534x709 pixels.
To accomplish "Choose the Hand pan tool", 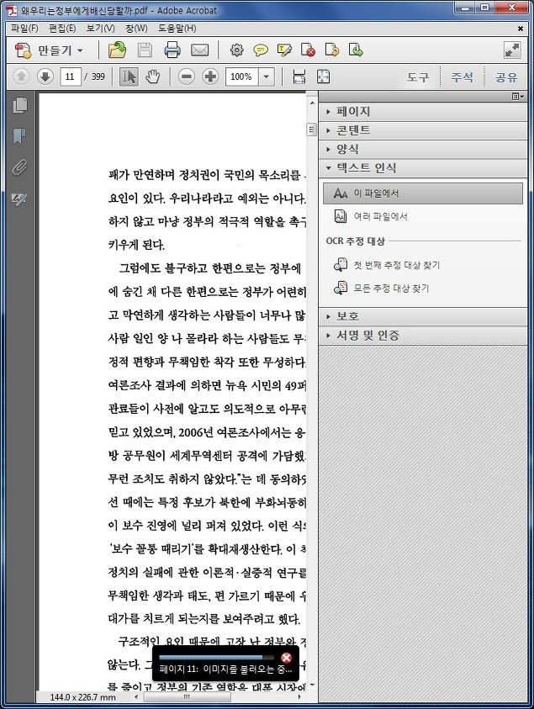I will (153, 77).
